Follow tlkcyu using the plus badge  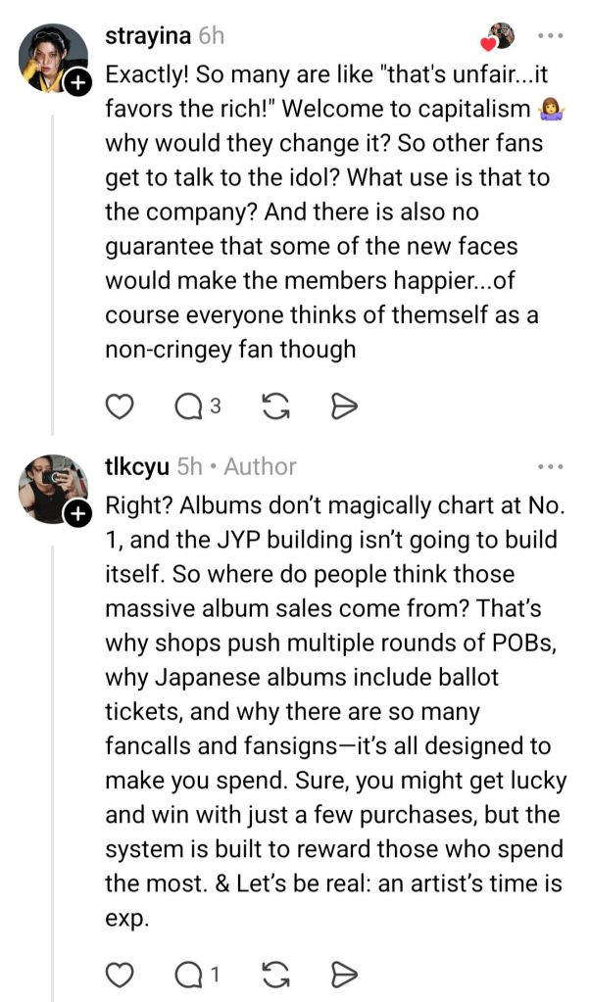coord(77,513)
